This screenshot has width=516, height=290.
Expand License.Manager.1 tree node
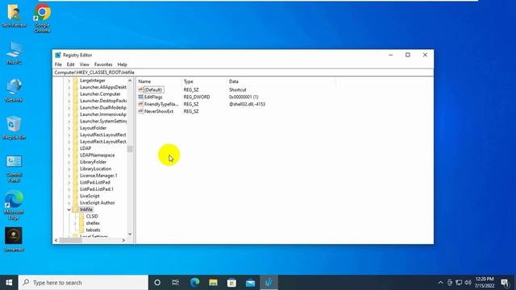(x=69, y=176)
